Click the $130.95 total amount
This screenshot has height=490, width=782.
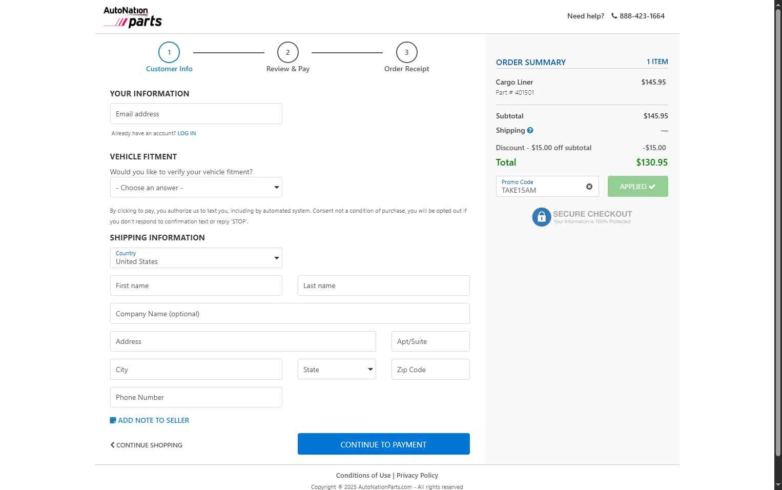coord(652,162)
